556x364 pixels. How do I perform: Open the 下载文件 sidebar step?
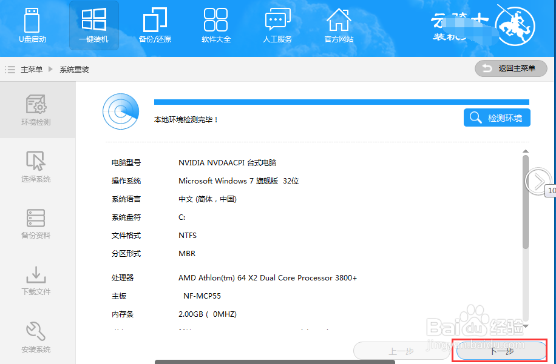click(36, 280)
